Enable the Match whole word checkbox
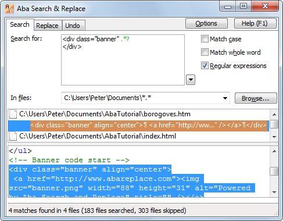The image size is (283, 221). 205,52
